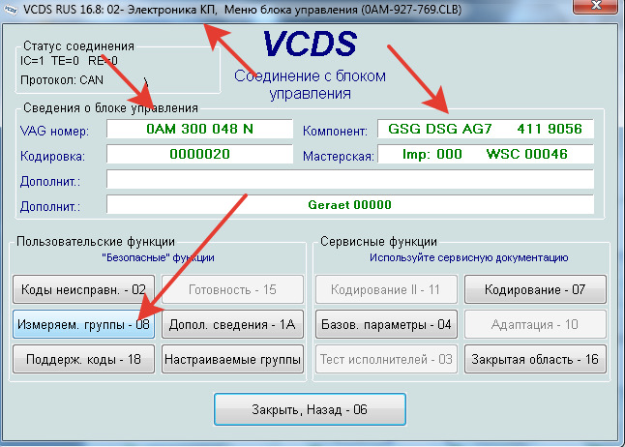The height and width of the screenshot is (447, 625).
Task: Click Поддерж. коды - 18 button
Action: (x=83, y=359)
